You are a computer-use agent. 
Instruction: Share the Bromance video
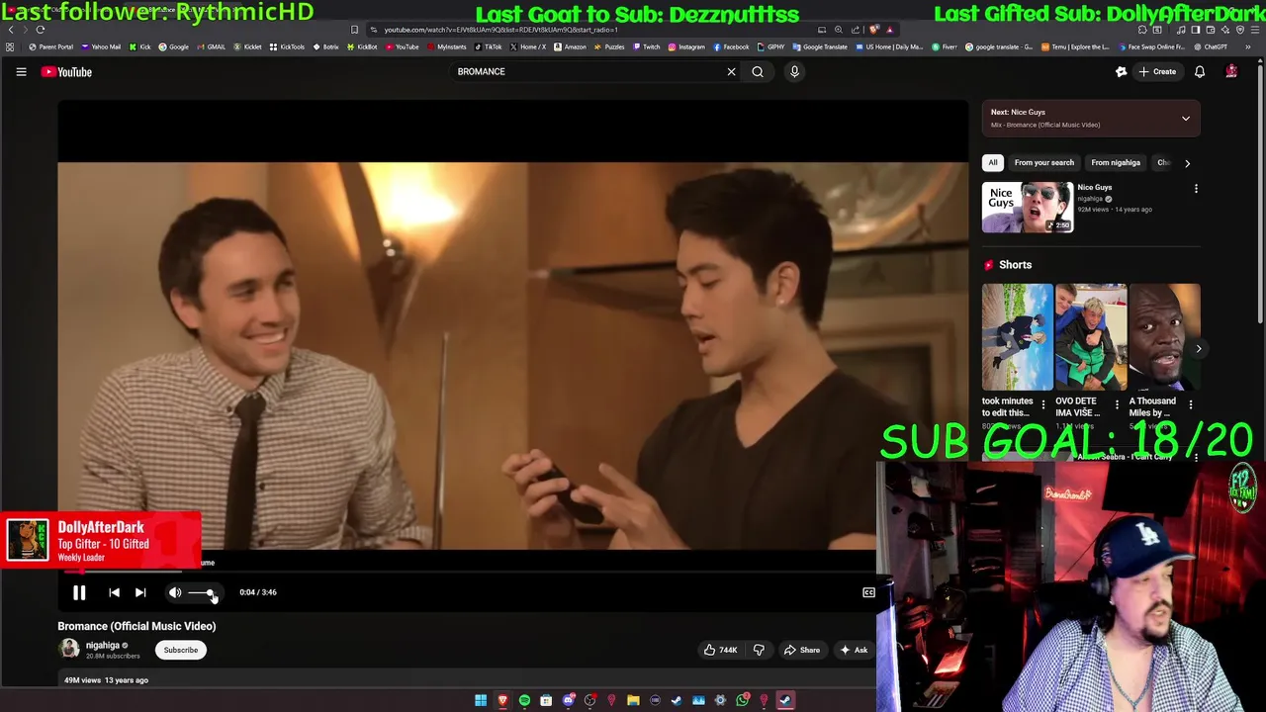[x=801, y=650]
